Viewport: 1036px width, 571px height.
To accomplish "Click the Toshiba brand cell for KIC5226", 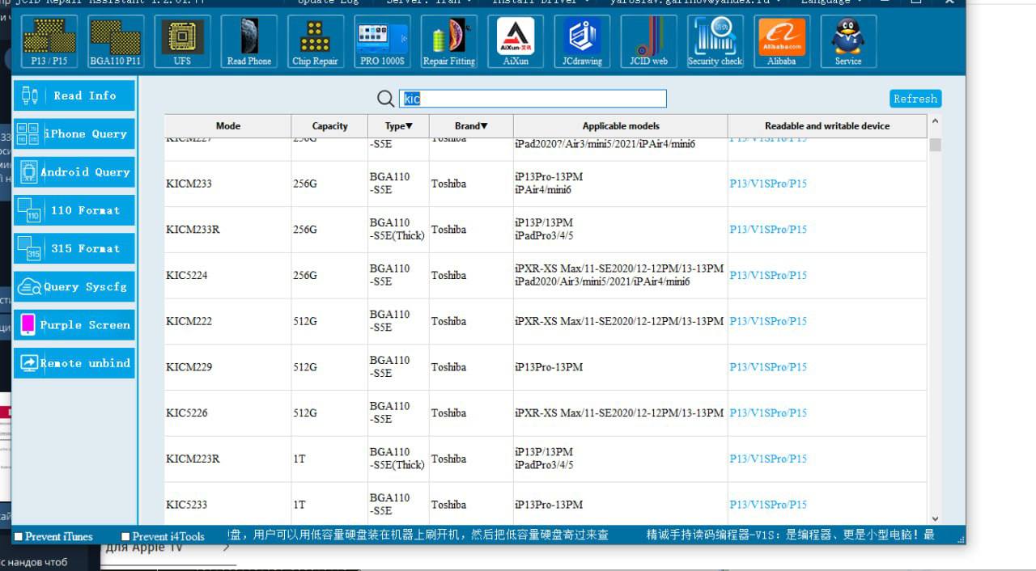I will pos(471,413).
